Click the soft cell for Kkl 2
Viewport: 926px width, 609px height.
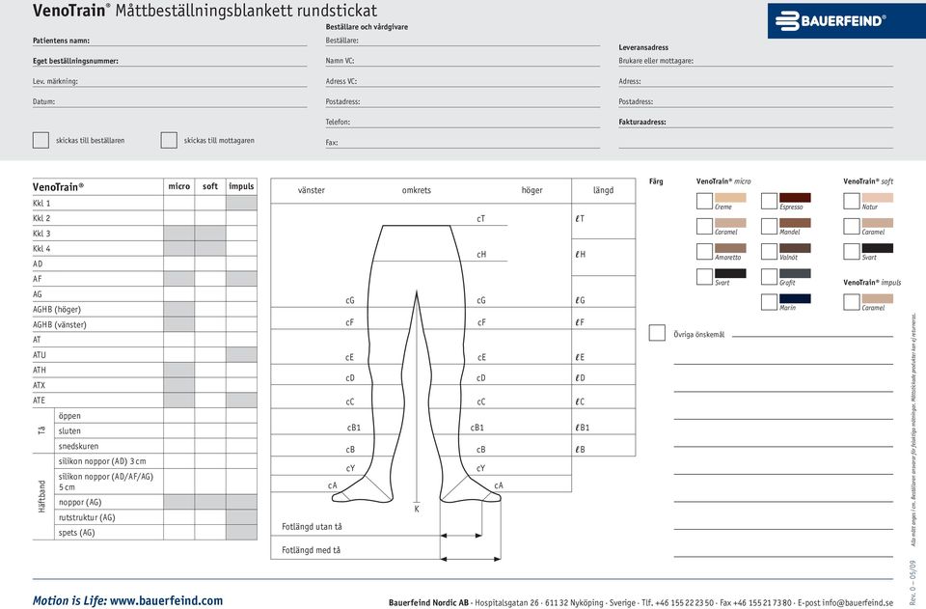pyautogui.click(x=210, y=218)
